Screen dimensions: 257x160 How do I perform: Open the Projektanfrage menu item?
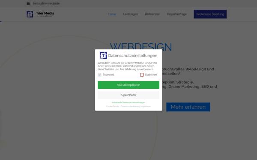click(177, 14)
